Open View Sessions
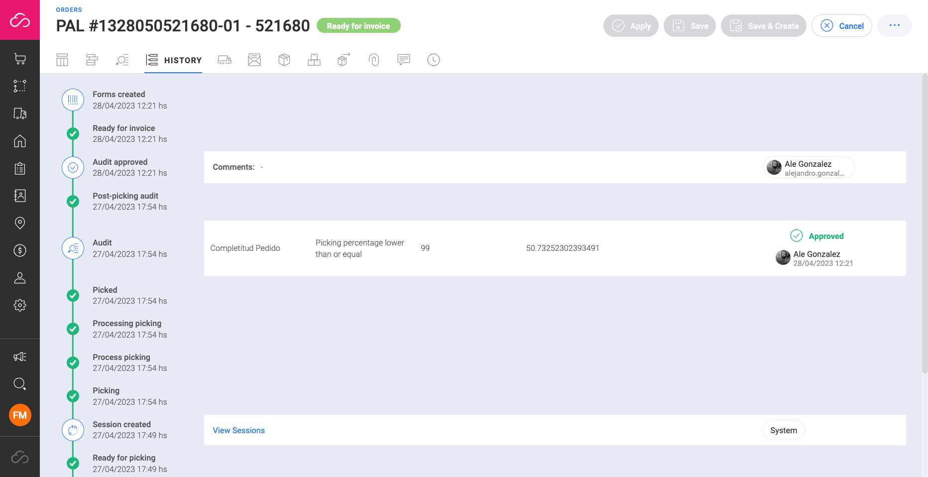 click(238, 430)
